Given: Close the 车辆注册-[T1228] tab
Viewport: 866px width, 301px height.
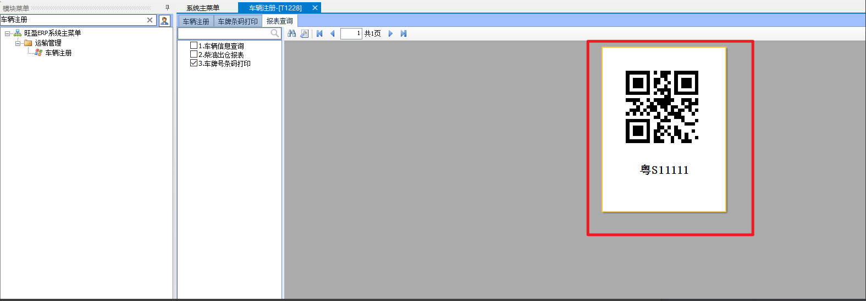Looking at the screenshot, I should [315, 8].
